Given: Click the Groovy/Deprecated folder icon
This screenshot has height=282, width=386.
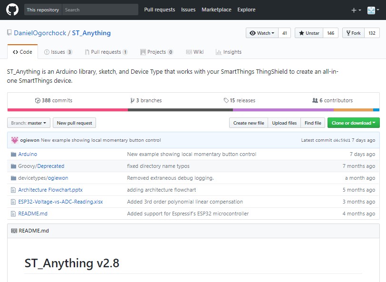Looking at the screenshot, I should pyautogui.click(x=13, y=166).
